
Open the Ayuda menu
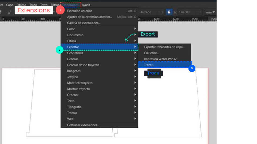coord(86,5)
